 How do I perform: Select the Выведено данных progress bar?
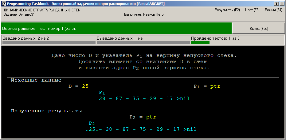(143, 42)
